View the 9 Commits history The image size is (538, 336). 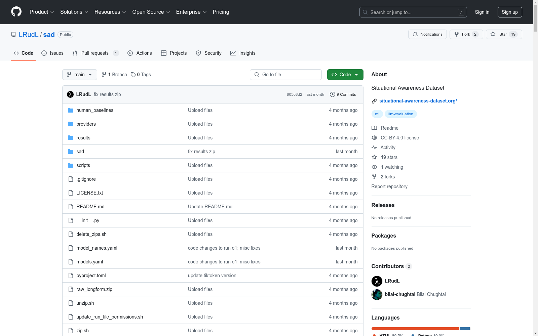[x=343, y=94]
